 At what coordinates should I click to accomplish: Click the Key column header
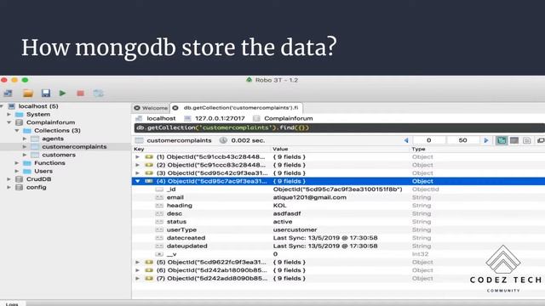click(x=139, y=149)
